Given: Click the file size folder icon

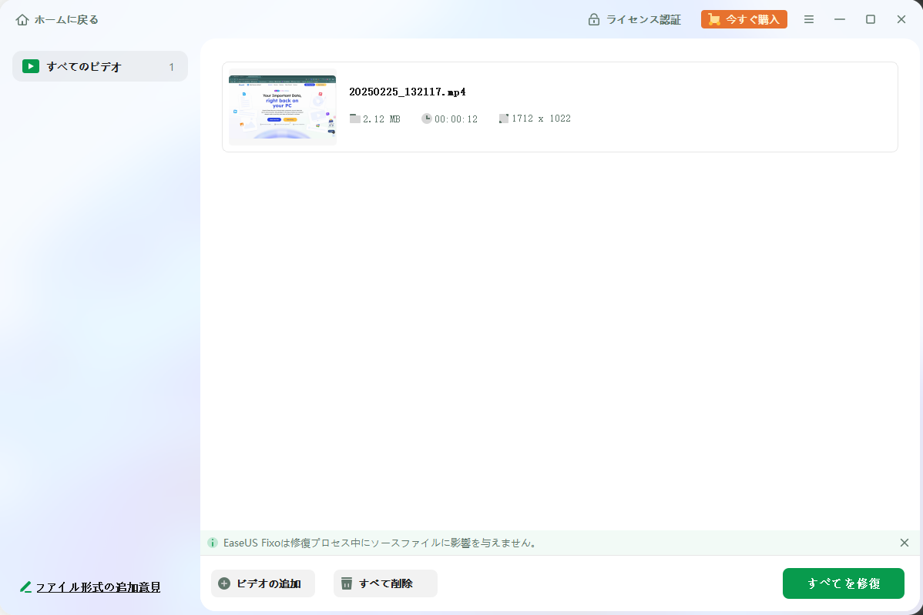Looking at the screenshot, I should [x=354, y=119].
